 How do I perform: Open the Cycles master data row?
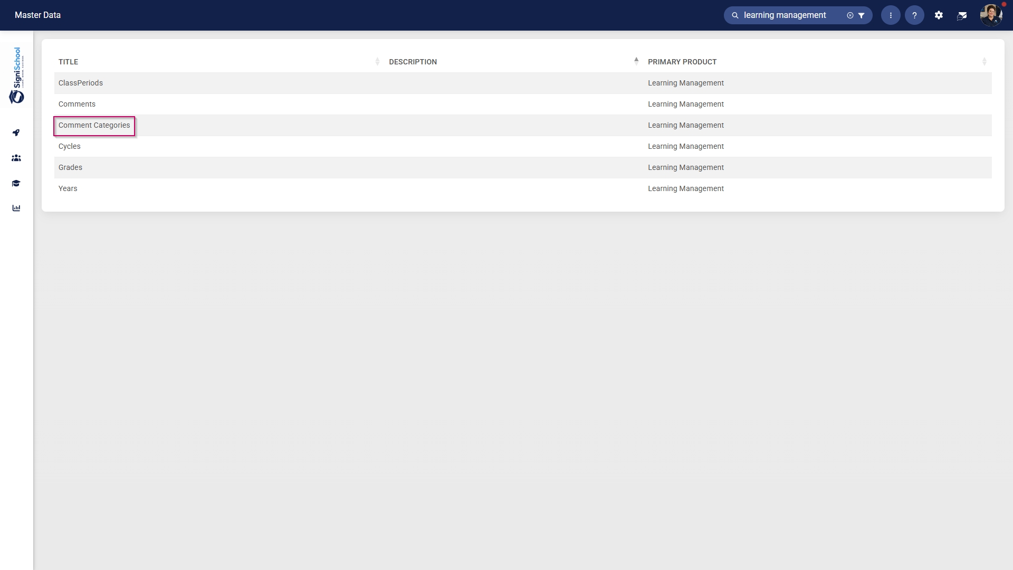pos(523,146)
